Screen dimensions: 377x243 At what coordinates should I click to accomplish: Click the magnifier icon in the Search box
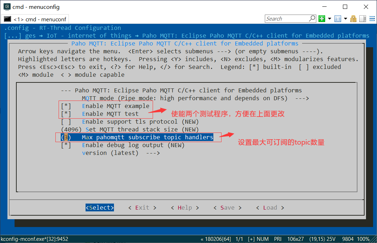(x=312, y=18)
